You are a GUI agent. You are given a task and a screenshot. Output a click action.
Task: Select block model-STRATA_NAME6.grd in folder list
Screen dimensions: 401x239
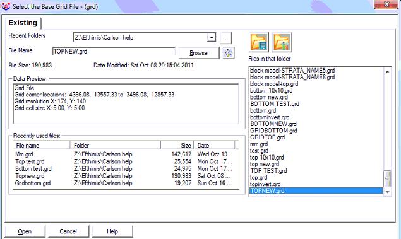click(x=292, y=77)
